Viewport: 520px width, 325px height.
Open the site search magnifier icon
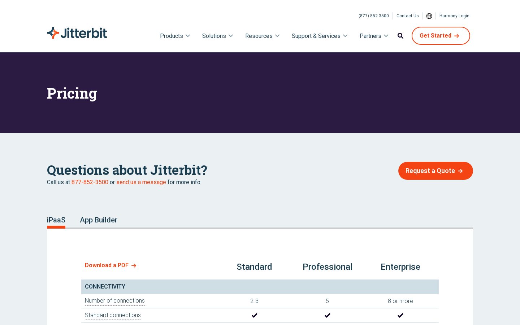(x=400, y=36)
